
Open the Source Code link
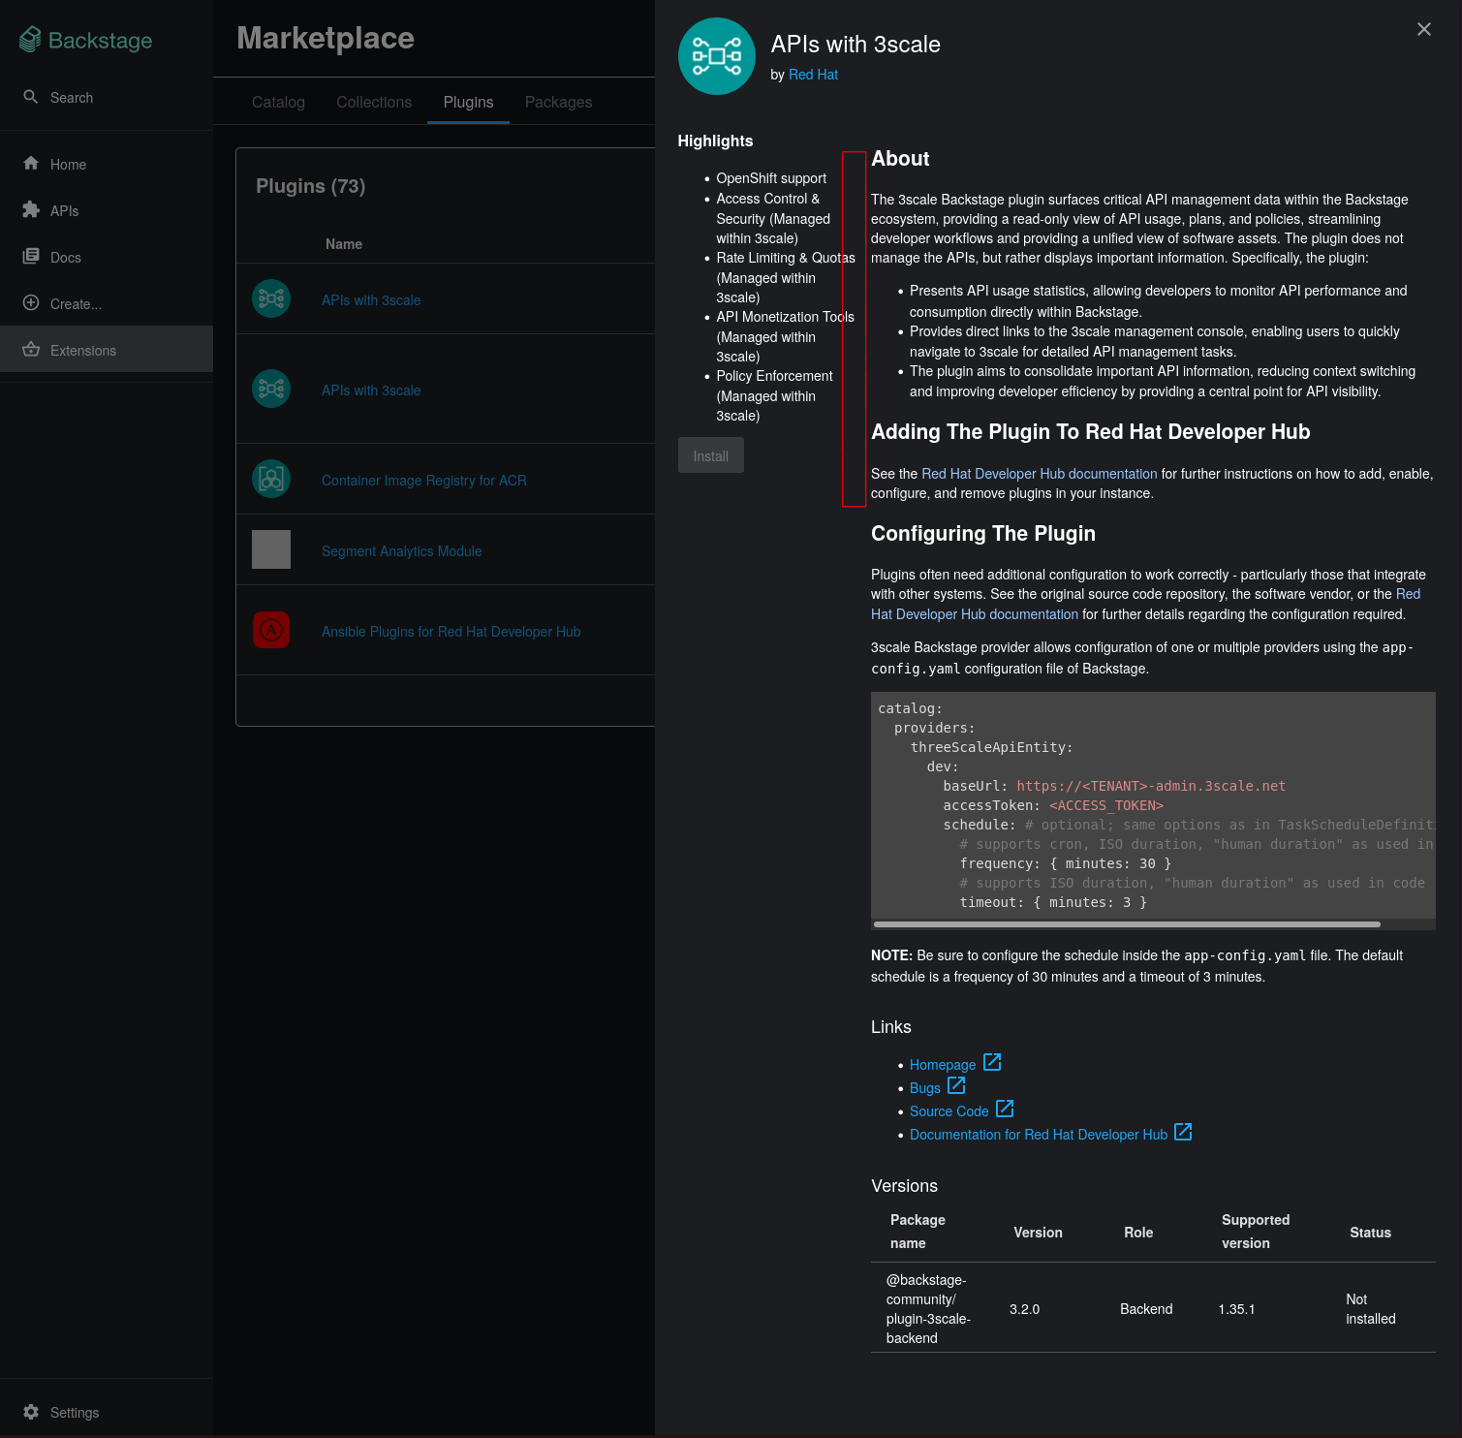point(949,1111)
